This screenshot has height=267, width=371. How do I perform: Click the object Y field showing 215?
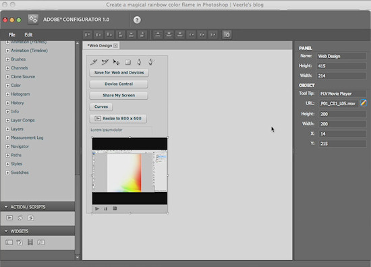click(x=343, y=144)
